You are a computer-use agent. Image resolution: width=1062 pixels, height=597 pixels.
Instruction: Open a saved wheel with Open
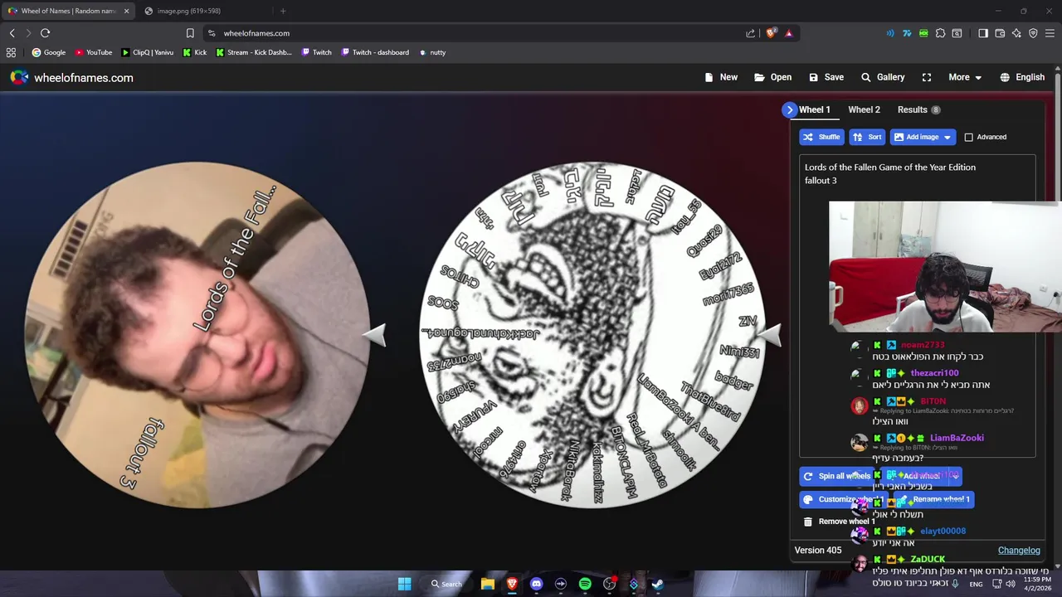[772, 77]
